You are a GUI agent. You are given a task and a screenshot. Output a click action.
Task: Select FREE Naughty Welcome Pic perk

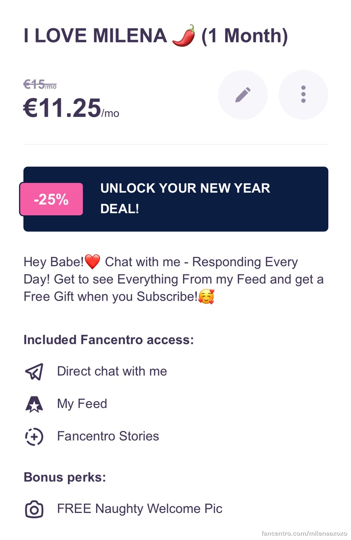pos(140,508)
